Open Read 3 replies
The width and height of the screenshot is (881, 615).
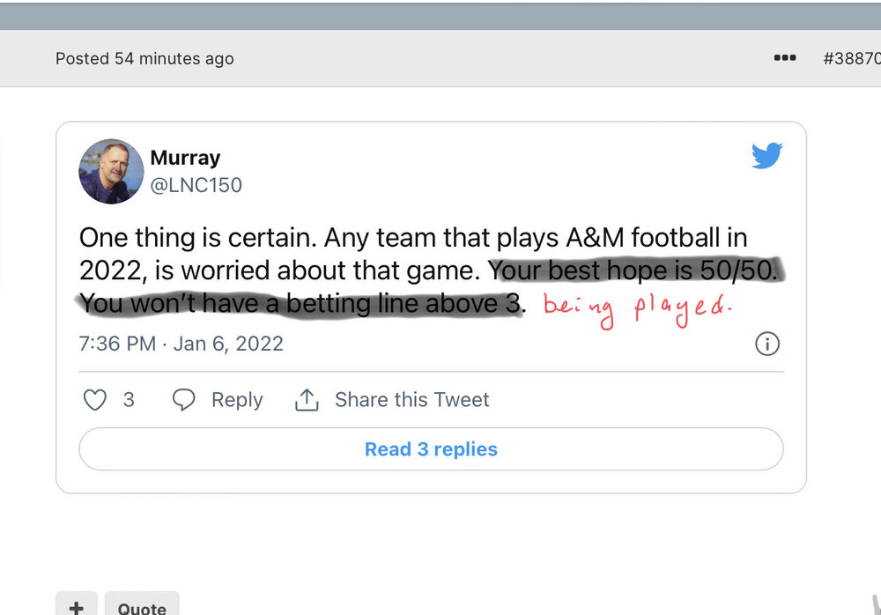click(431, 449)
